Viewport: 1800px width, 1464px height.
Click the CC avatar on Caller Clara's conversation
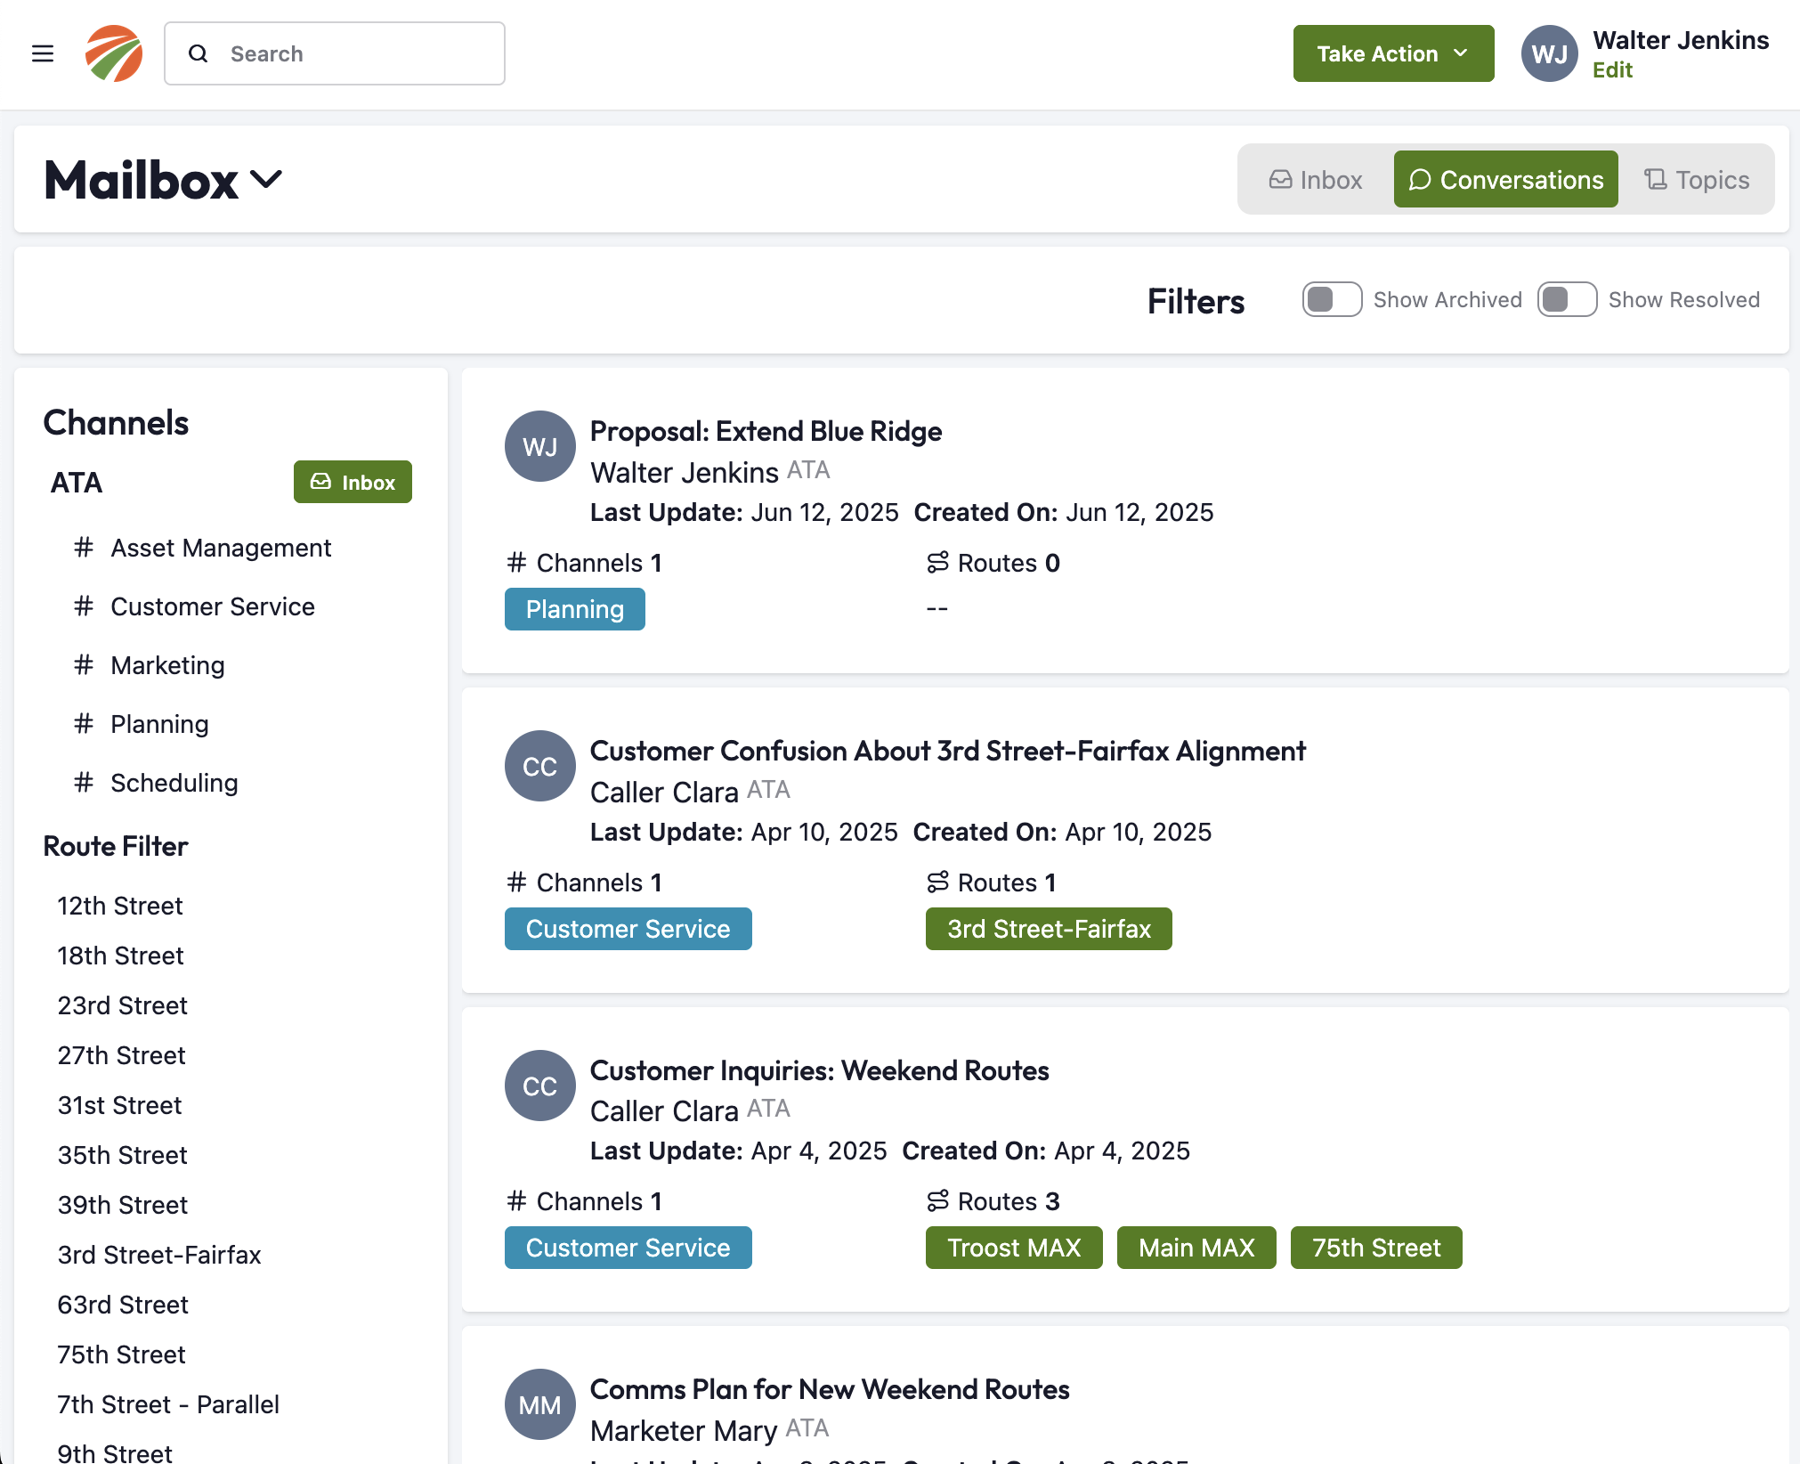point(539,766)
